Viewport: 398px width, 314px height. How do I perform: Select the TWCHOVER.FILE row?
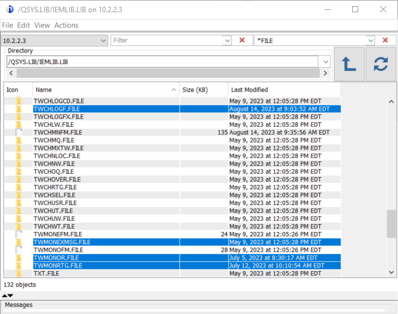tap(172, 179)
